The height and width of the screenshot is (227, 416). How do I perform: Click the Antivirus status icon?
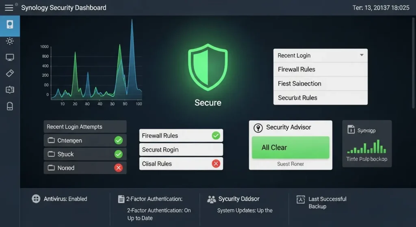36,199
